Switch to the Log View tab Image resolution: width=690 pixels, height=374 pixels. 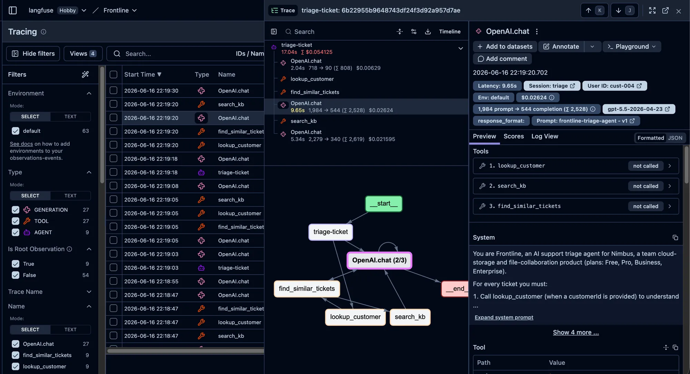(545, 136)
